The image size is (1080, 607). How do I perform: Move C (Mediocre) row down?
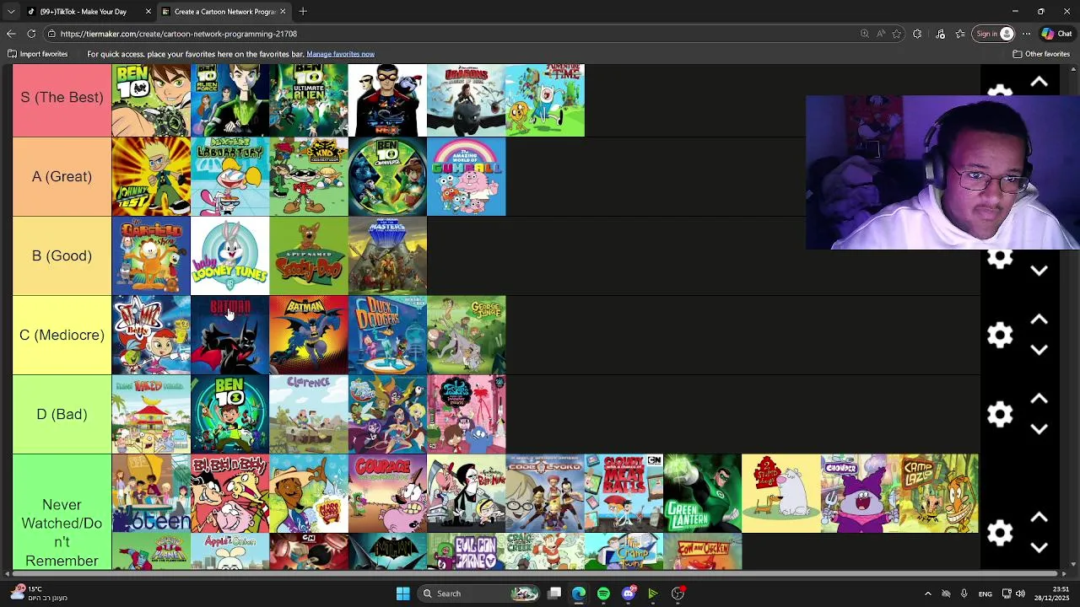[1039, 350]
